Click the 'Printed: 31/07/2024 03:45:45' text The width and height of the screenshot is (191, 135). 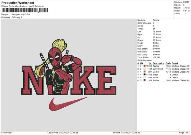pos(127,132)
